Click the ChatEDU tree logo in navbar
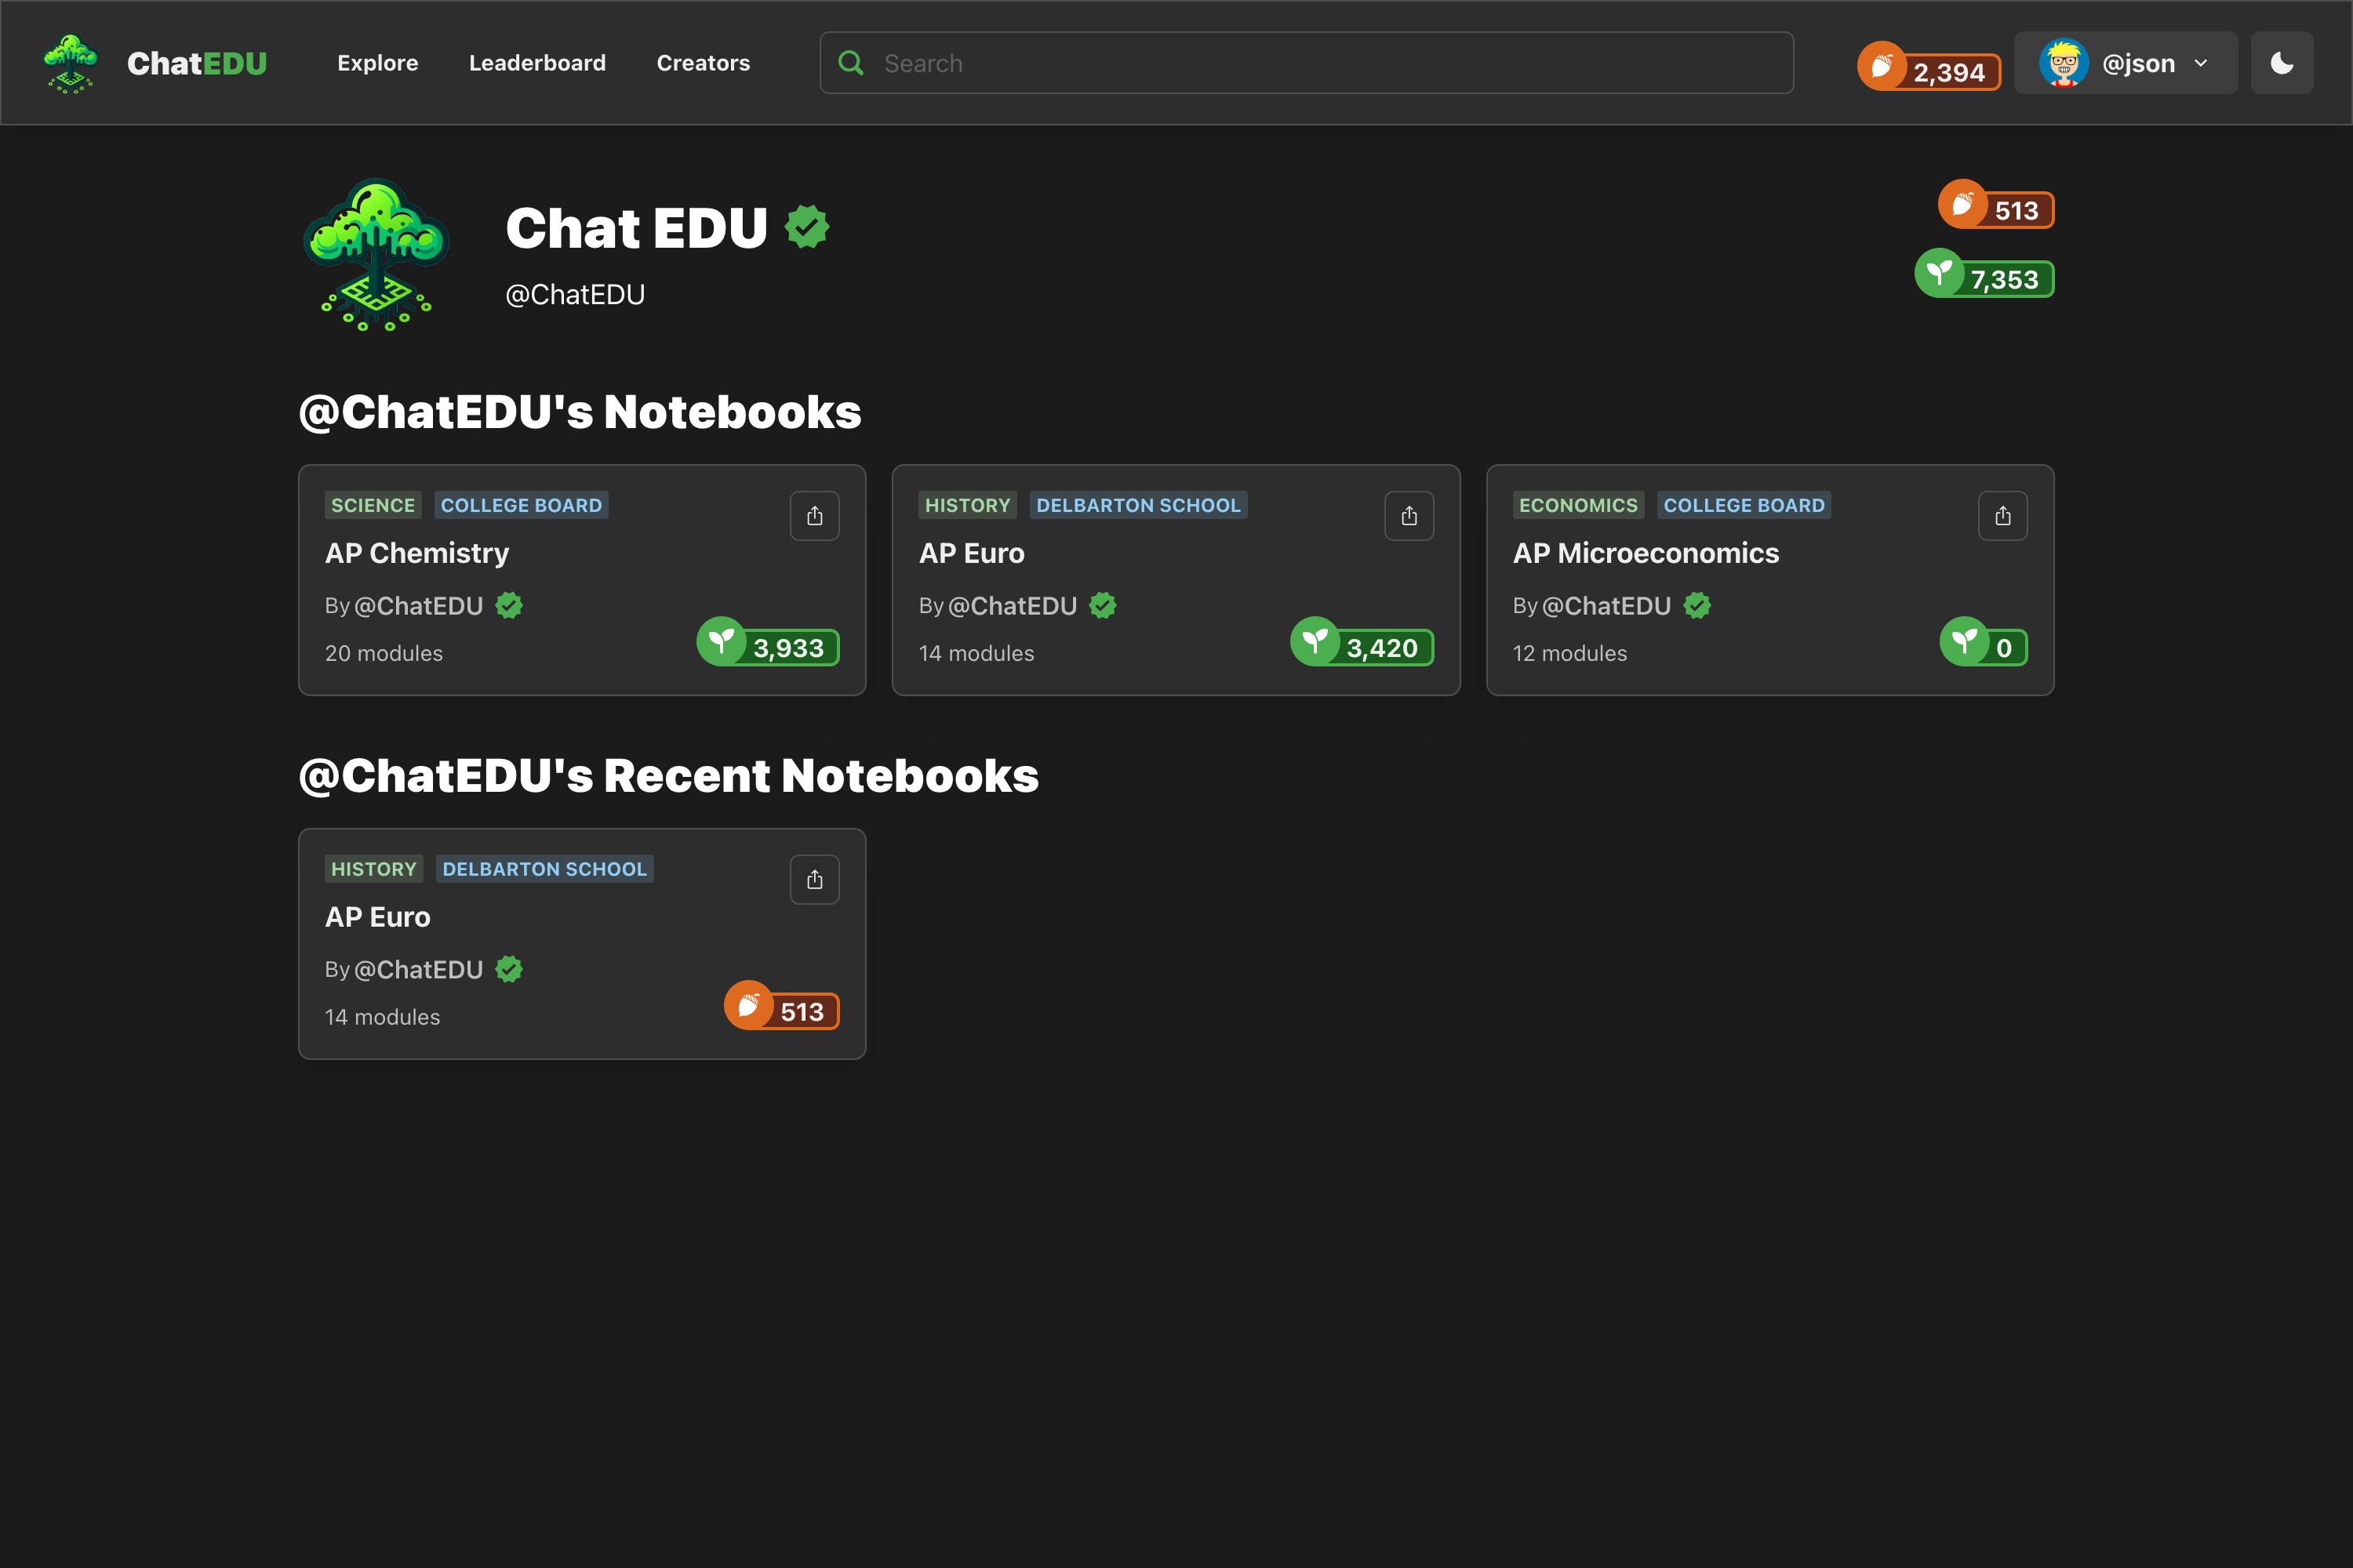Image resolution: width=2353 pixels, height=1568 pixels. point(70,63)
